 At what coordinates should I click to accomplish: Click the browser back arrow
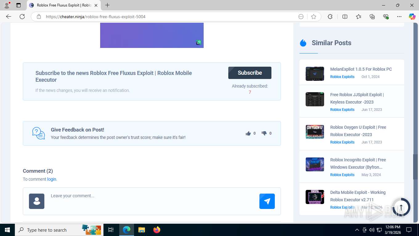[x=9, y=17]
